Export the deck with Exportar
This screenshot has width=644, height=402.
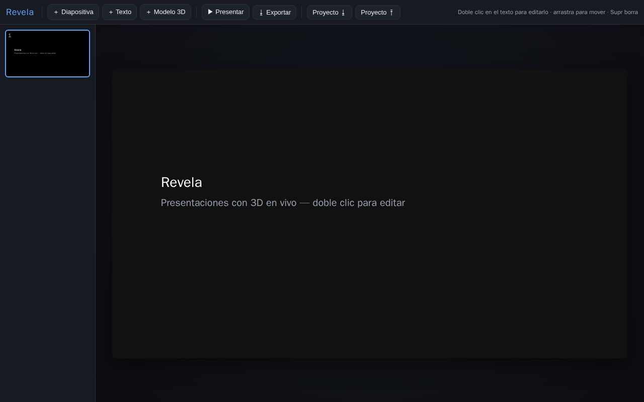pyautogui.click(x=274, y=12)
